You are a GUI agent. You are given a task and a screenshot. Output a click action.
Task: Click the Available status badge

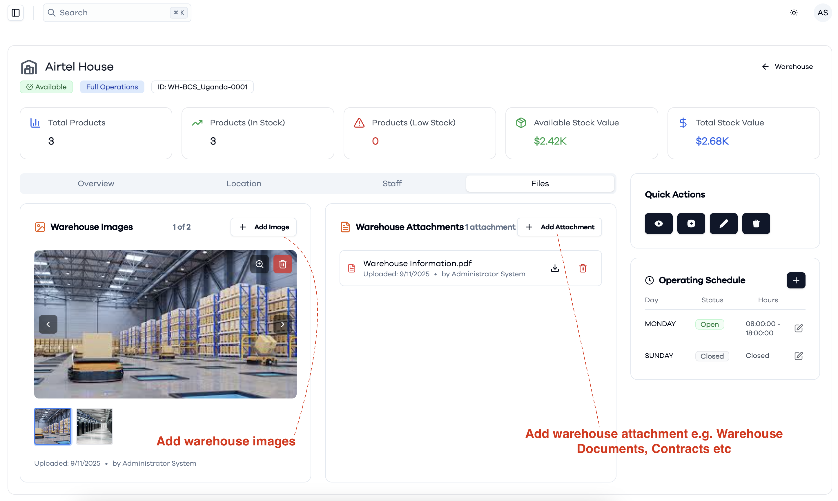coord(46,87)
